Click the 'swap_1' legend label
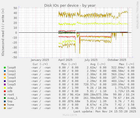Image resolution: width=140 pixels, height=118 pixels. click(12, 98)
